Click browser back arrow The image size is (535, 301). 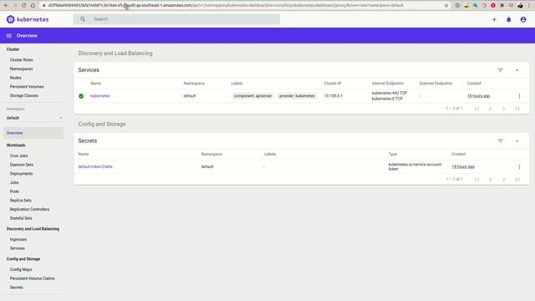point(6,6)
